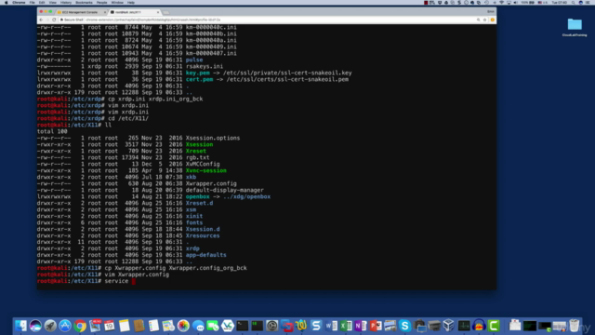The width and height of the screenshot is (595, 335).
Task: Click the 'Xsession.options' file name
Action: point(213,138)
